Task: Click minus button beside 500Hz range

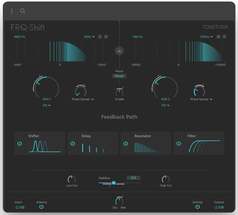Action: [224, 37]
